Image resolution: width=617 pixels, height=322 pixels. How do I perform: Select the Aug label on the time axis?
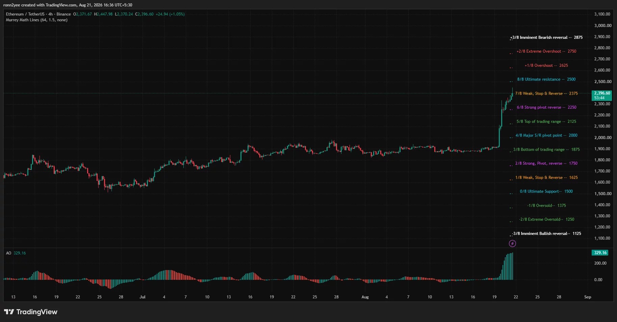[x=365, y=297]
